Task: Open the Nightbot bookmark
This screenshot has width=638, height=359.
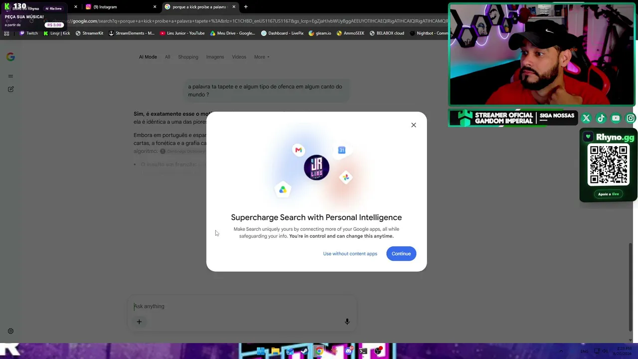Action: 429,33
